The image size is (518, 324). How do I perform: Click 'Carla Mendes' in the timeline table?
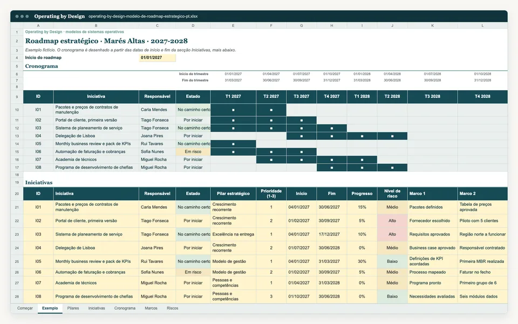[154, 110]
